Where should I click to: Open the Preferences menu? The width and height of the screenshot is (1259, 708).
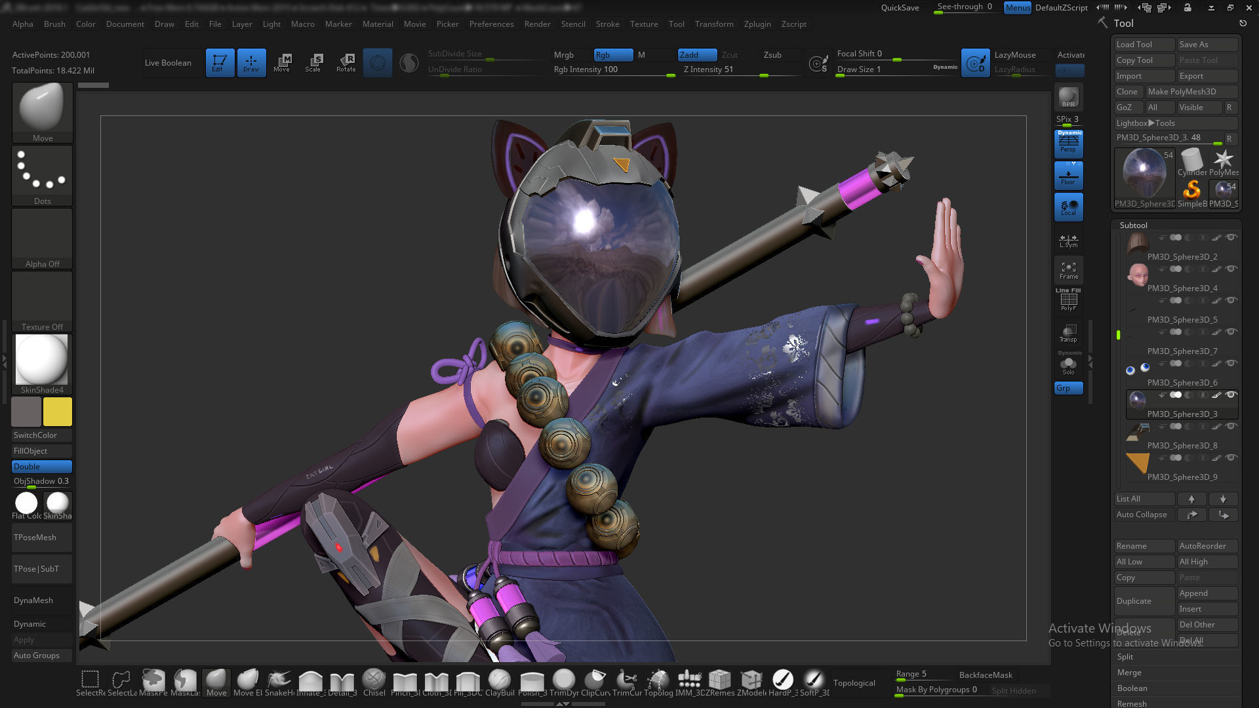[x=491, y=24]
